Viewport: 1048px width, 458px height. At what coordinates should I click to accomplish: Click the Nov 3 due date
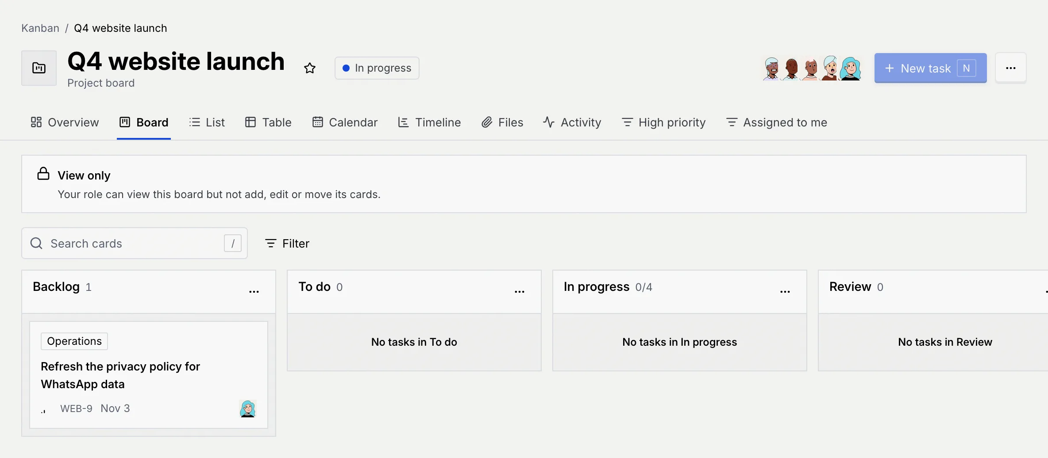115,408
